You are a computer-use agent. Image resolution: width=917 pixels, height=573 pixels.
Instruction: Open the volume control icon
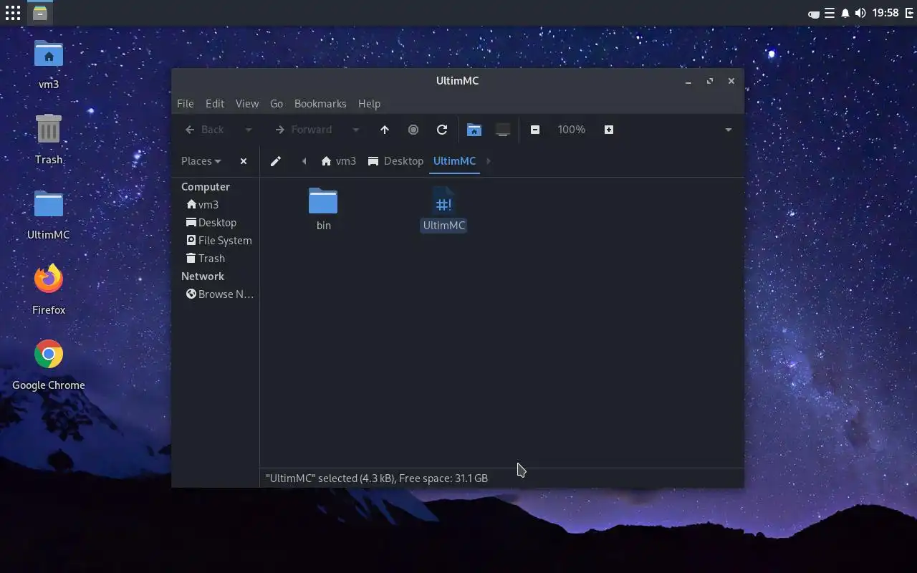860,13
